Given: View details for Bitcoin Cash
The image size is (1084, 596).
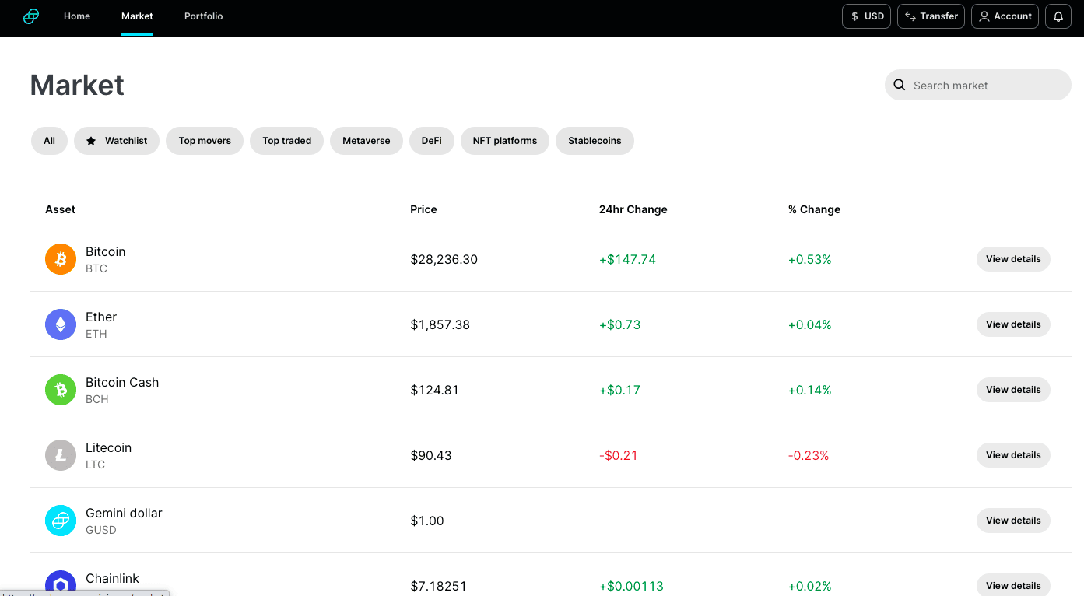Looking at the screenshot, I should pyautogui.click(x=1013, y=390).
